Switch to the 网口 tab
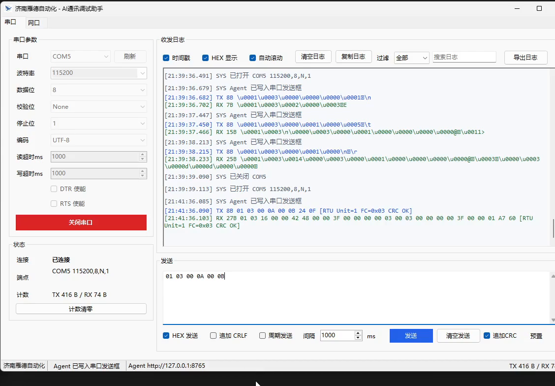The height and width of the screenshot is (386, 555). pos(33,23)
